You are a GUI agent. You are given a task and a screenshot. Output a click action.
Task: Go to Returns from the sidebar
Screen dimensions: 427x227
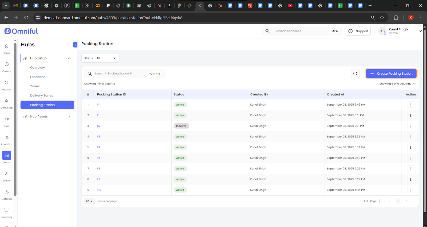[x=6, y=85]
